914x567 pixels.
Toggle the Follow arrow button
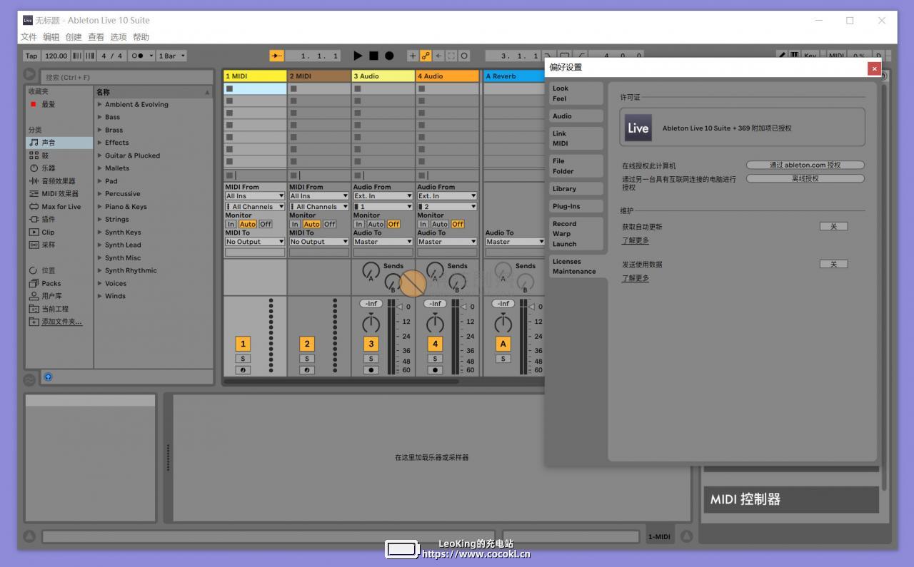276,56
